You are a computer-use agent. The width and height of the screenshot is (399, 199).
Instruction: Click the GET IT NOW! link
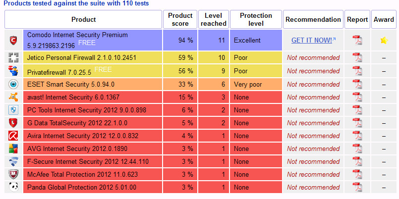312,40
